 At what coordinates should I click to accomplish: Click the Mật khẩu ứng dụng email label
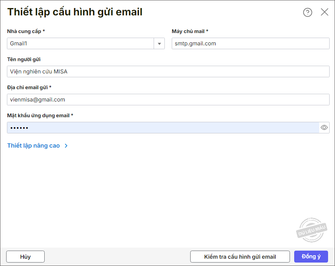40,115
